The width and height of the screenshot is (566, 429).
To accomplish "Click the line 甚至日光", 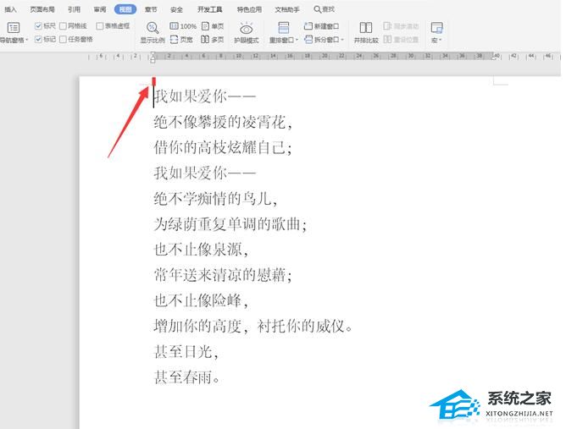I will point(186,352).
